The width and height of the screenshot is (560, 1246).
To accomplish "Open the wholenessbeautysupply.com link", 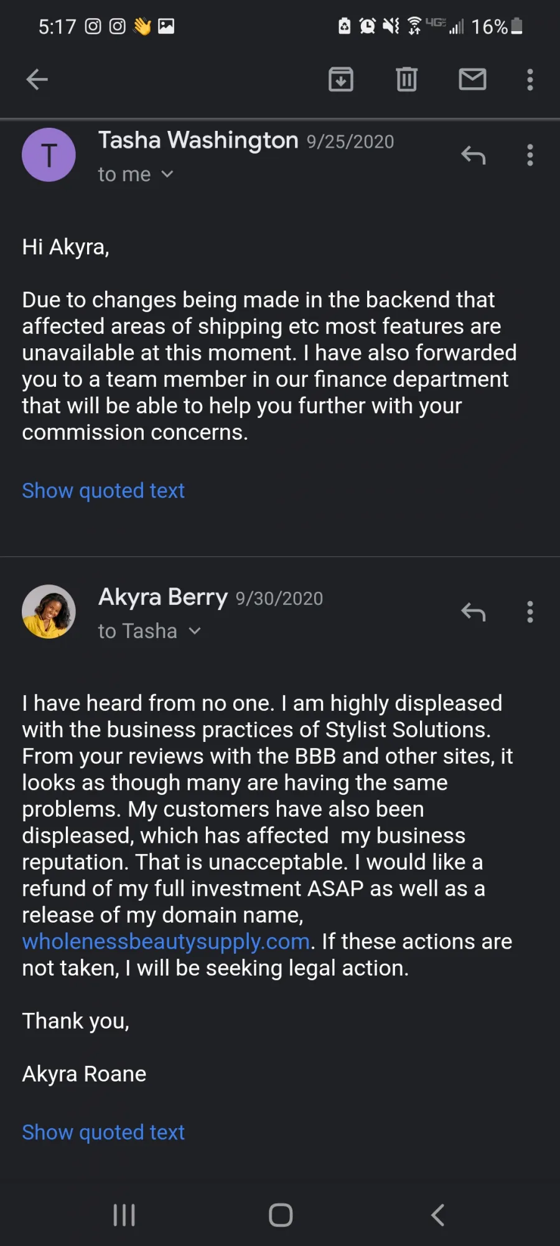I will point(166,941).
